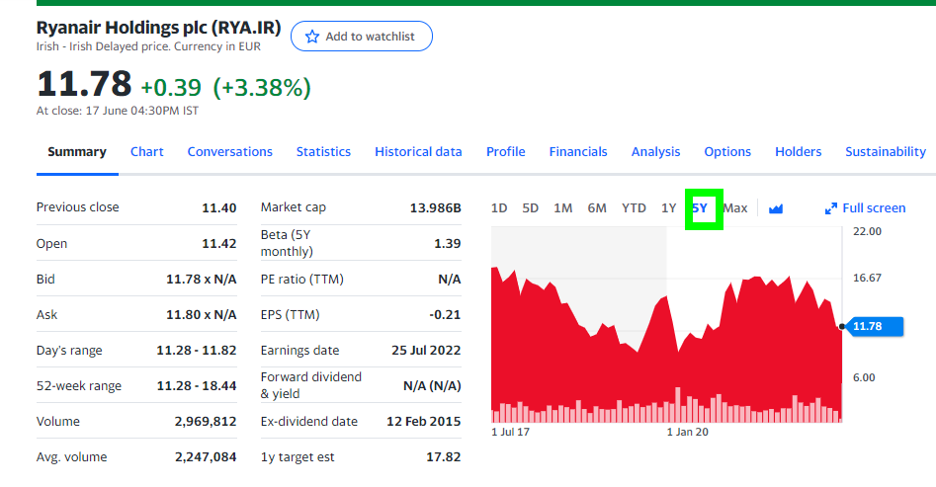This screenshot has width=936, height=487.
Task: Click the Full screen expand arrows icon
Action: [x=830, y=208]
